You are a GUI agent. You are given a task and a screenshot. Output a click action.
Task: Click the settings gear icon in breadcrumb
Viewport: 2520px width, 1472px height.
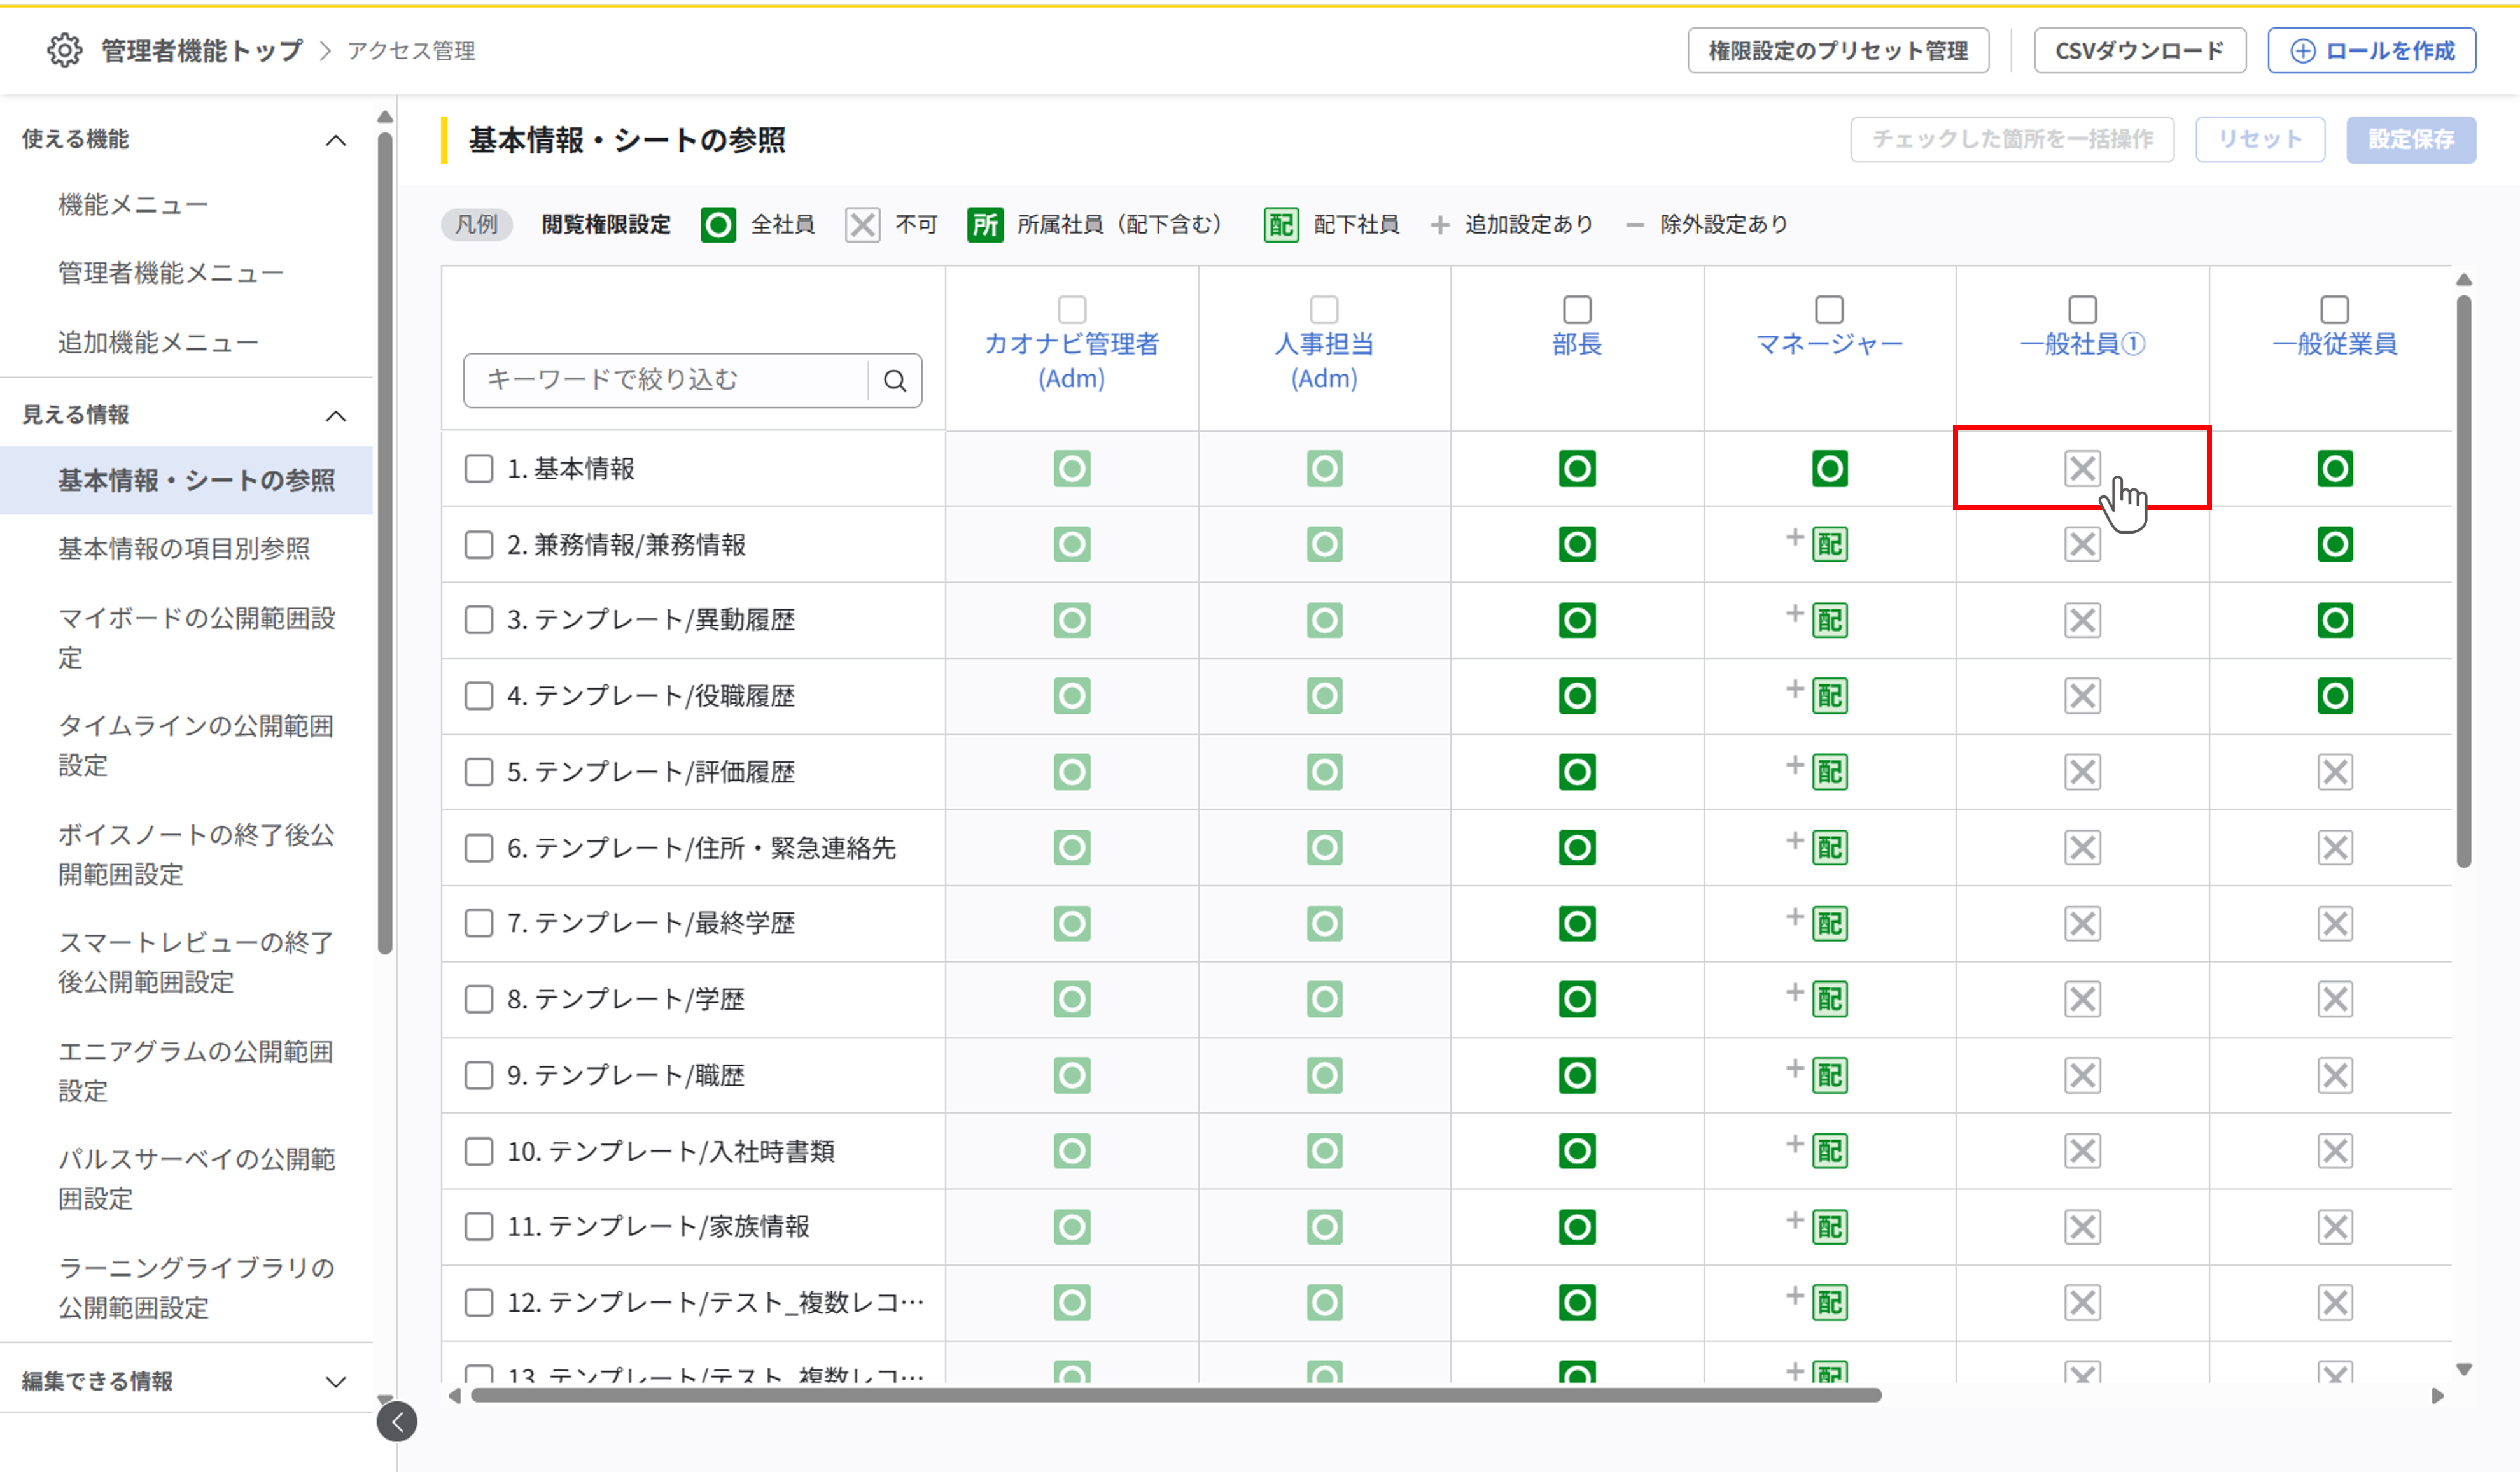point(65,50)
